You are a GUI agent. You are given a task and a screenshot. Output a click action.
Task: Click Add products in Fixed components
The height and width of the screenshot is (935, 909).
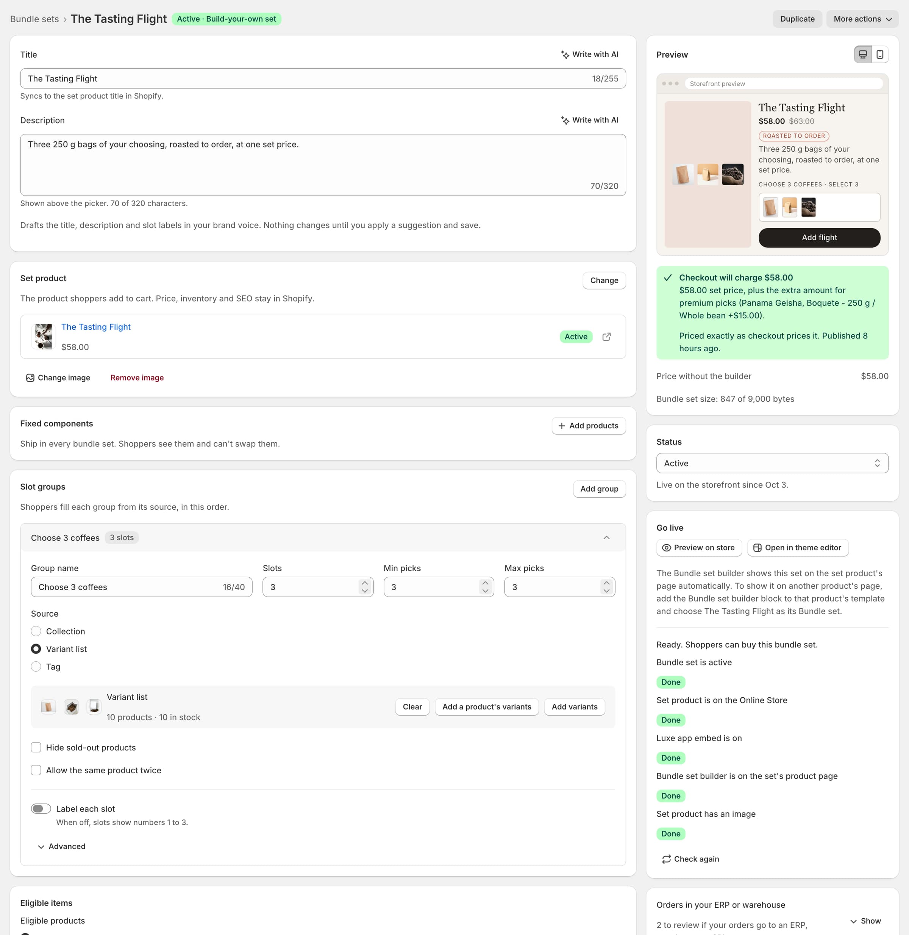pyautogui.click(x=589, y=426)
